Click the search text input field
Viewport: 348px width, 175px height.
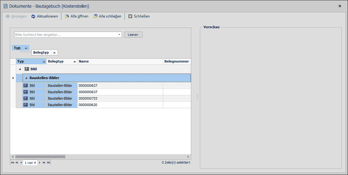[x=65, y=35]
